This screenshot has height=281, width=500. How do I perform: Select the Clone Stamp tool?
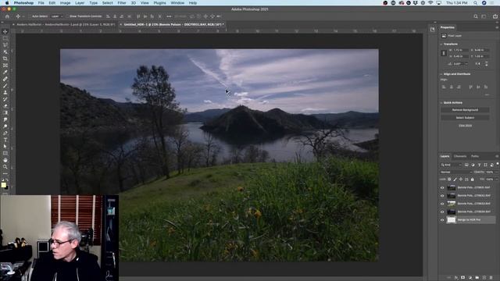click(x=5, y=92)
